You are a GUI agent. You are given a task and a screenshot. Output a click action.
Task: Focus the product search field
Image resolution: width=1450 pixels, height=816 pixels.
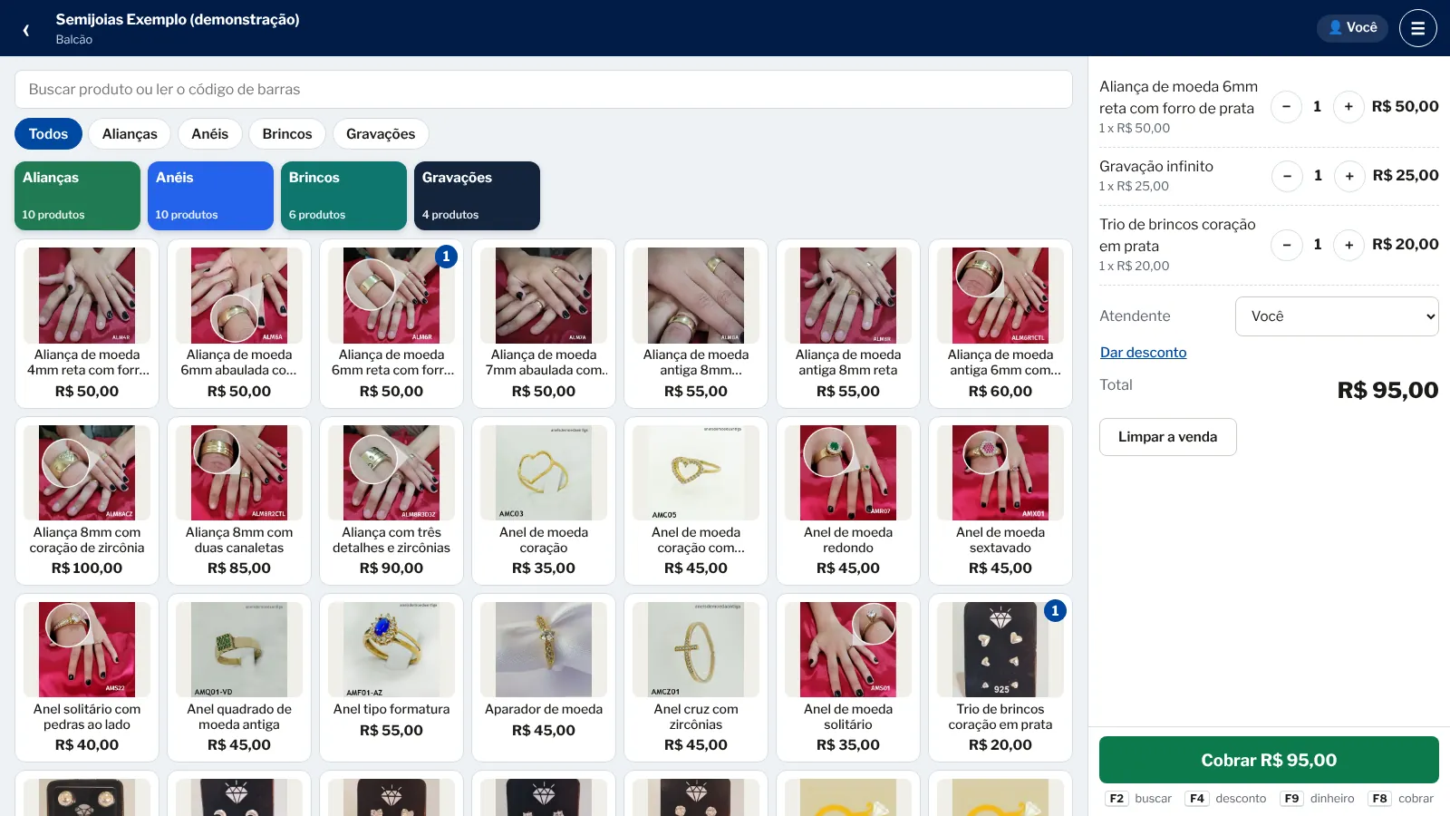click(x=544, y=90)
